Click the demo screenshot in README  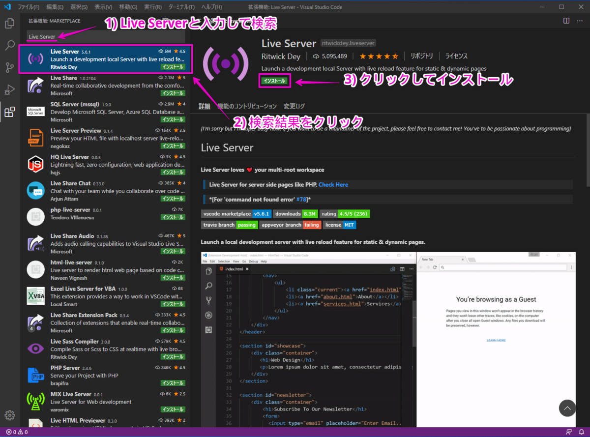click(x=388, y=339)
